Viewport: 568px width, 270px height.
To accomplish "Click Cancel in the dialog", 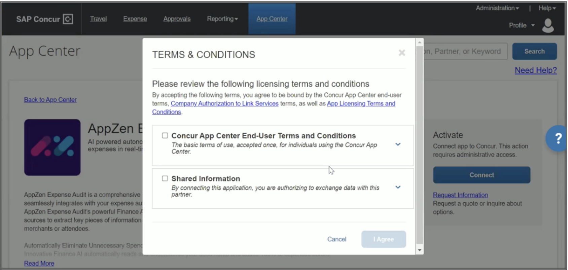I will 337,239.
